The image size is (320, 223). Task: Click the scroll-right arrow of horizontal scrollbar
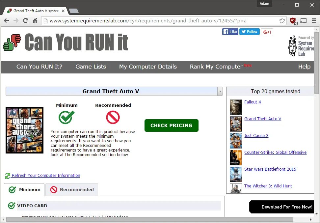[311, 220]
